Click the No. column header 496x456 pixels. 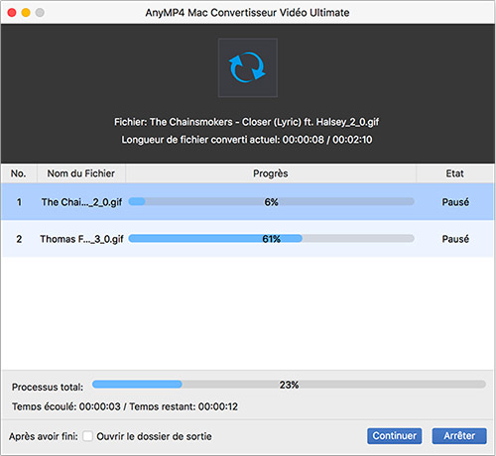coord(19,173)
